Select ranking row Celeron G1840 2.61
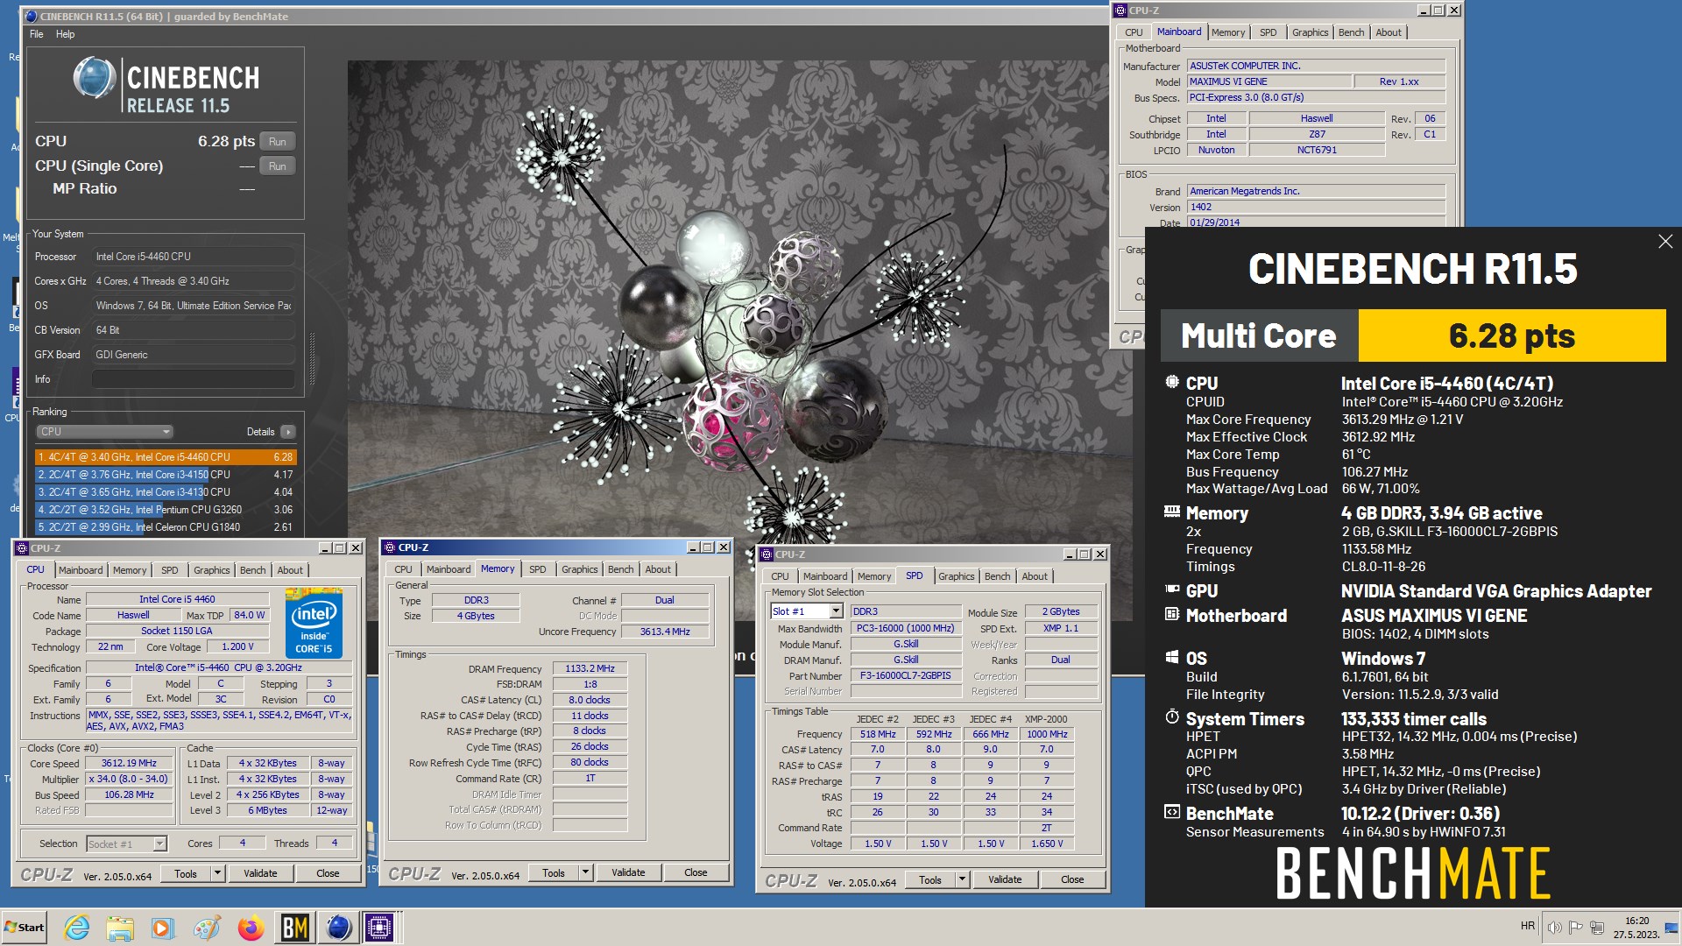This screenshot has width=1682, height=946. (x=166, y=527)
